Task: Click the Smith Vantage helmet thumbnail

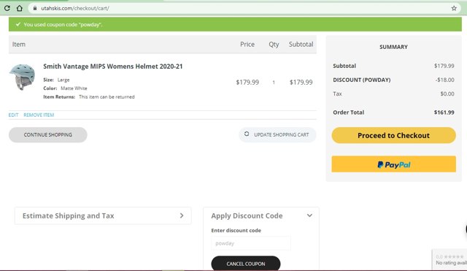Action: [22, 77]
